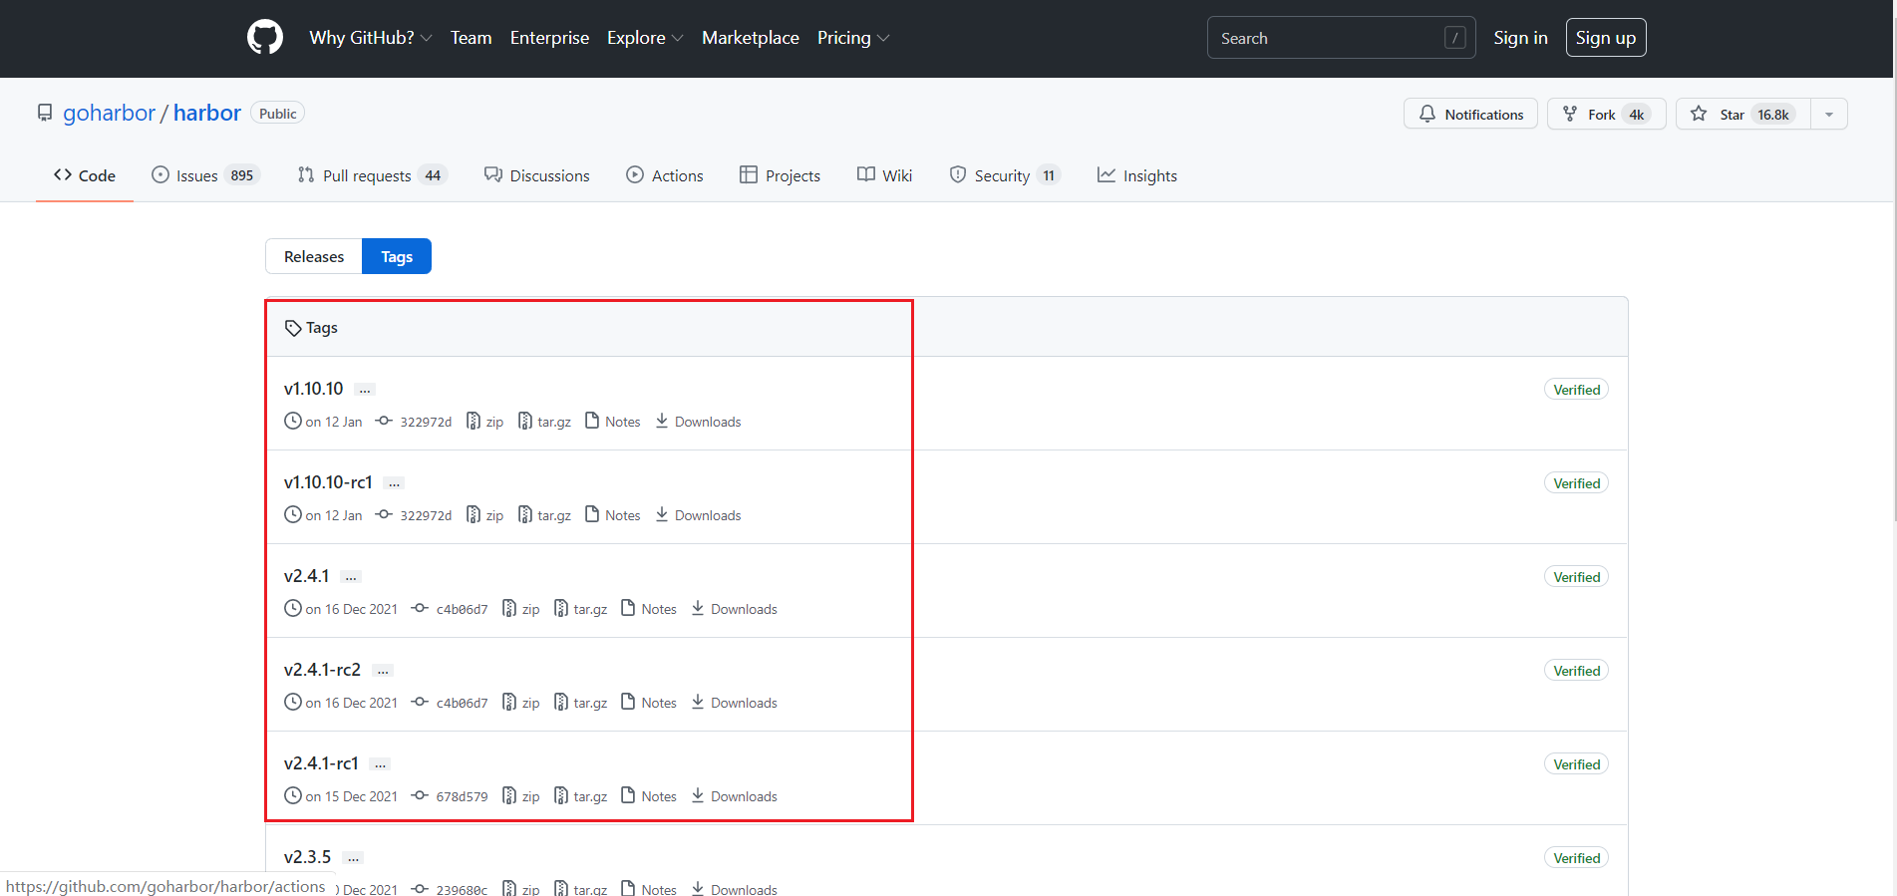This screenshot has height=896, width=1897.
Task: Open commit 322972d of v1.10.10
Action: tap(414, 422)
